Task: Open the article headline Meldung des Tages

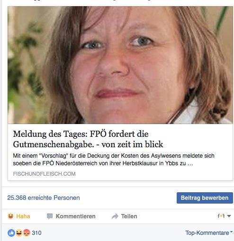Action: point(88,139)
